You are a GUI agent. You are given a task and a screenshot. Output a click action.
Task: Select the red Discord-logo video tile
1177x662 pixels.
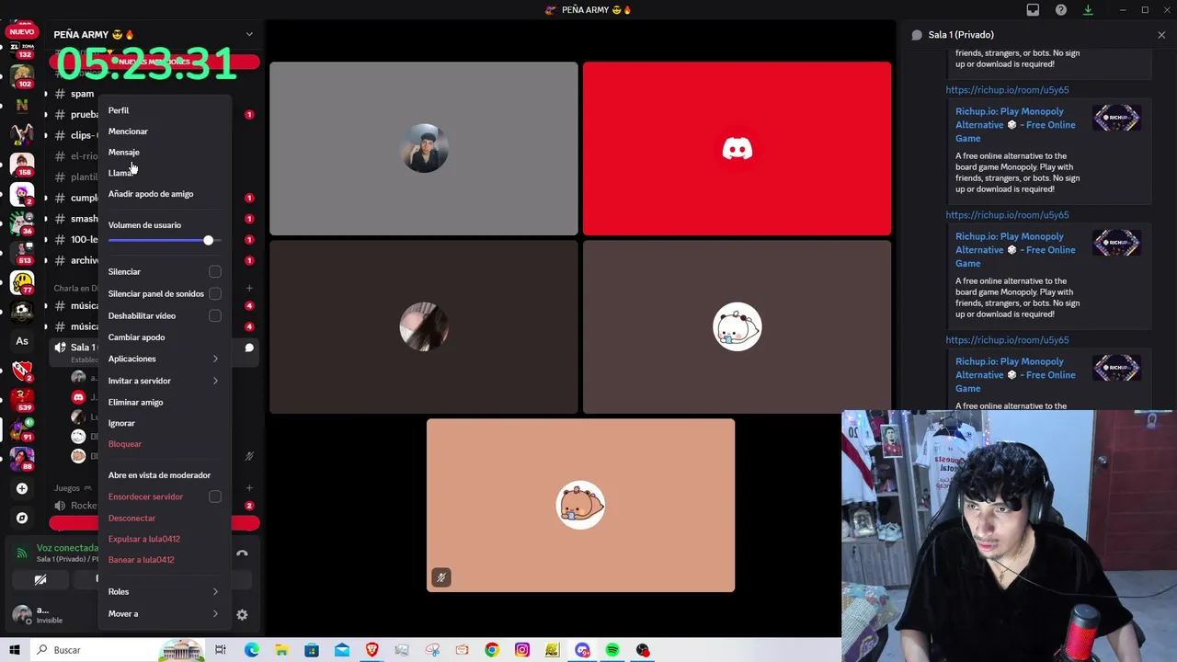click(x=737, y=149)
